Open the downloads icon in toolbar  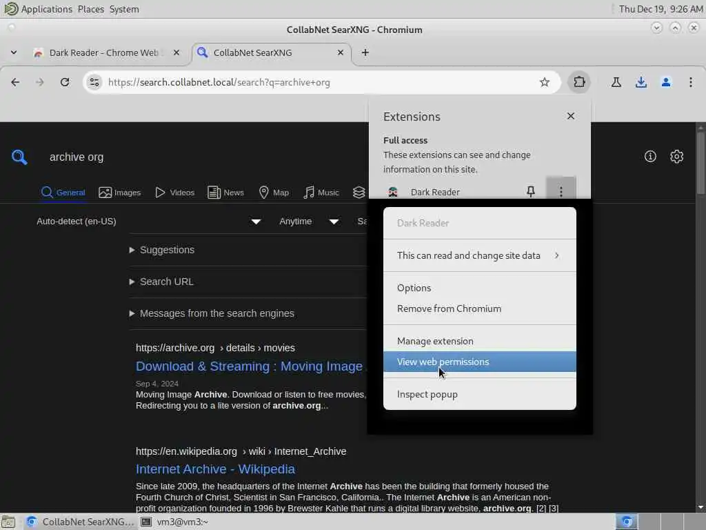click(x=641, y=82)
